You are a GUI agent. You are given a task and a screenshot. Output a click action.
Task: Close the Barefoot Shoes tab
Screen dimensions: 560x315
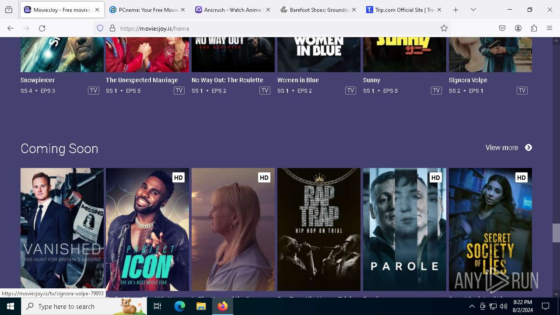(353, 10)
